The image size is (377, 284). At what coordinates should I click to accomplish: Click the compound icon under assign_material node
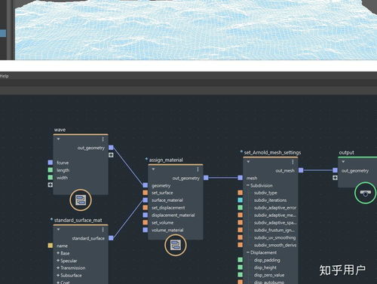[x=176, y=245]
